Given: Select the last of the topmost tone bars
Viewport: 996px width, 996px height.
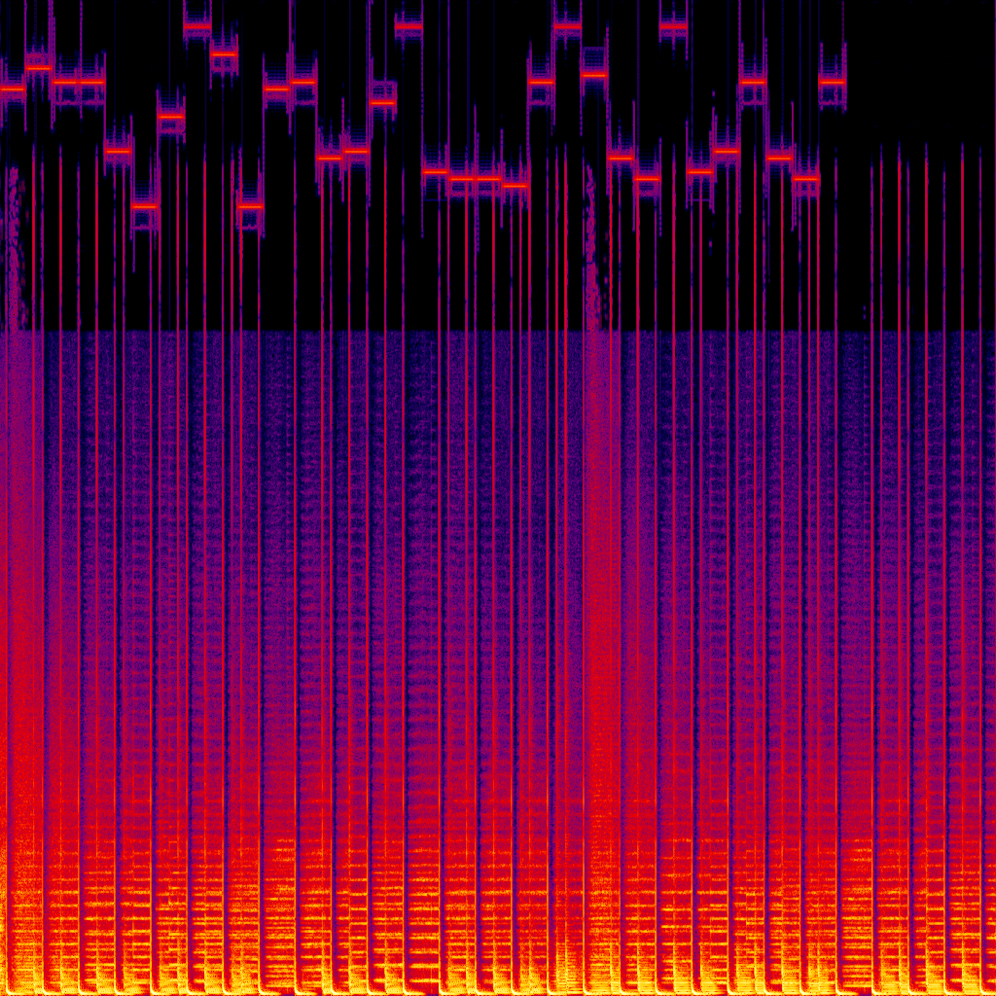Looking at the screenshot, I should click(x=673, y=26).
